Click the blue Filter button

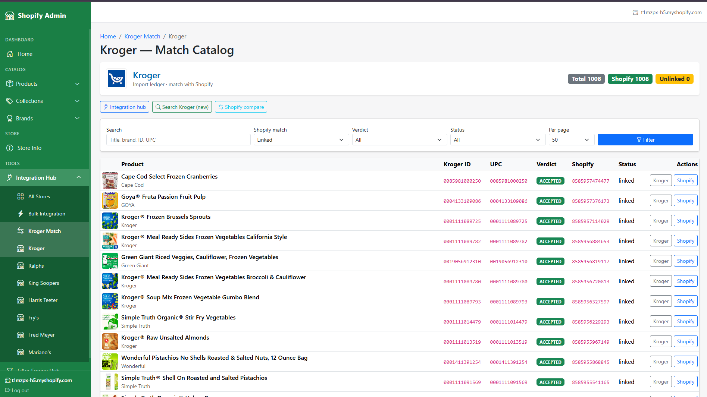(x=645, y=140)
